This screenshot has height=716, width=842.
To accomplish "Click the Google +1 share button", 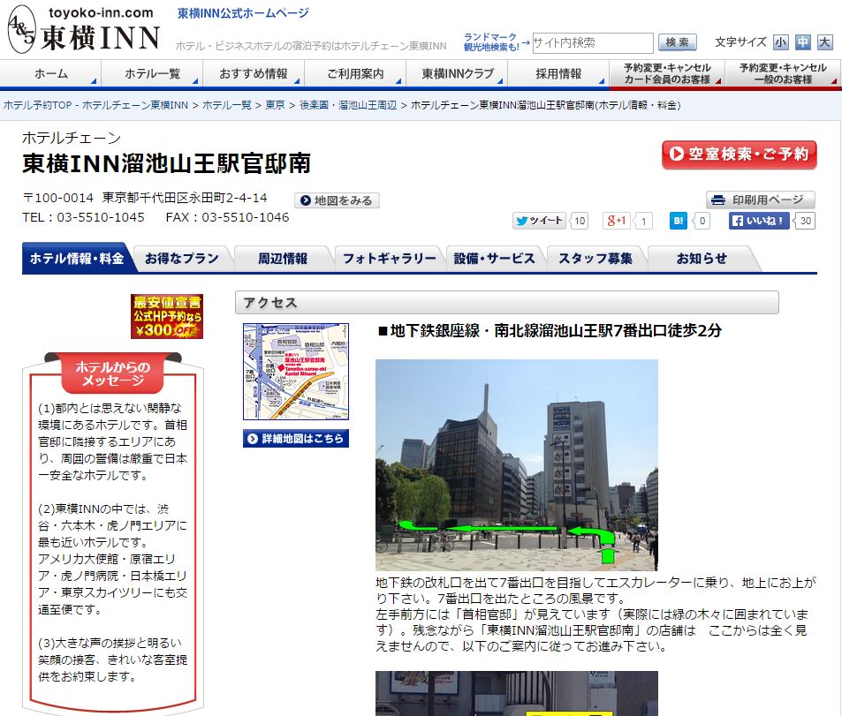I will tap(617, 221).
